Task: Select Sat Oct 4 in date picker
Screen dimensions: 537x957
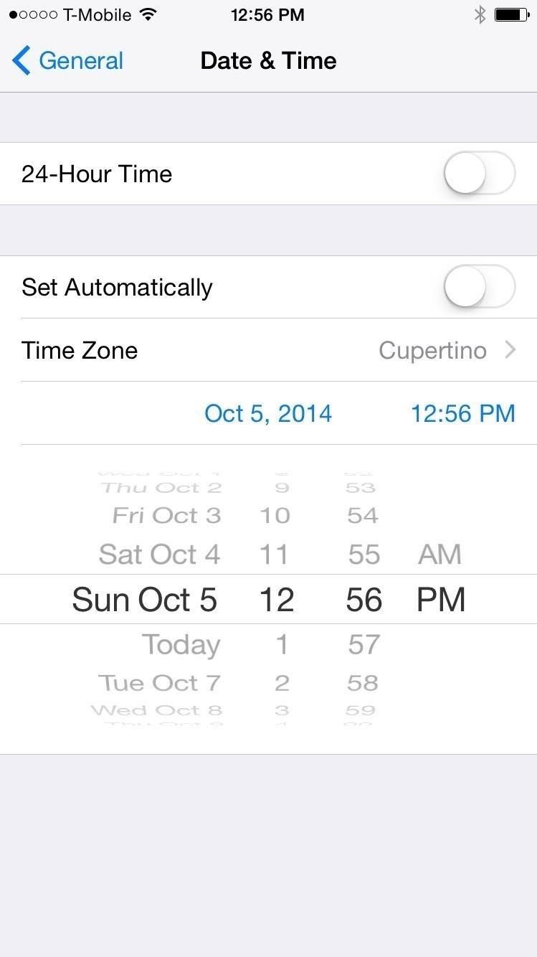Action: click(x=159, y=555)
